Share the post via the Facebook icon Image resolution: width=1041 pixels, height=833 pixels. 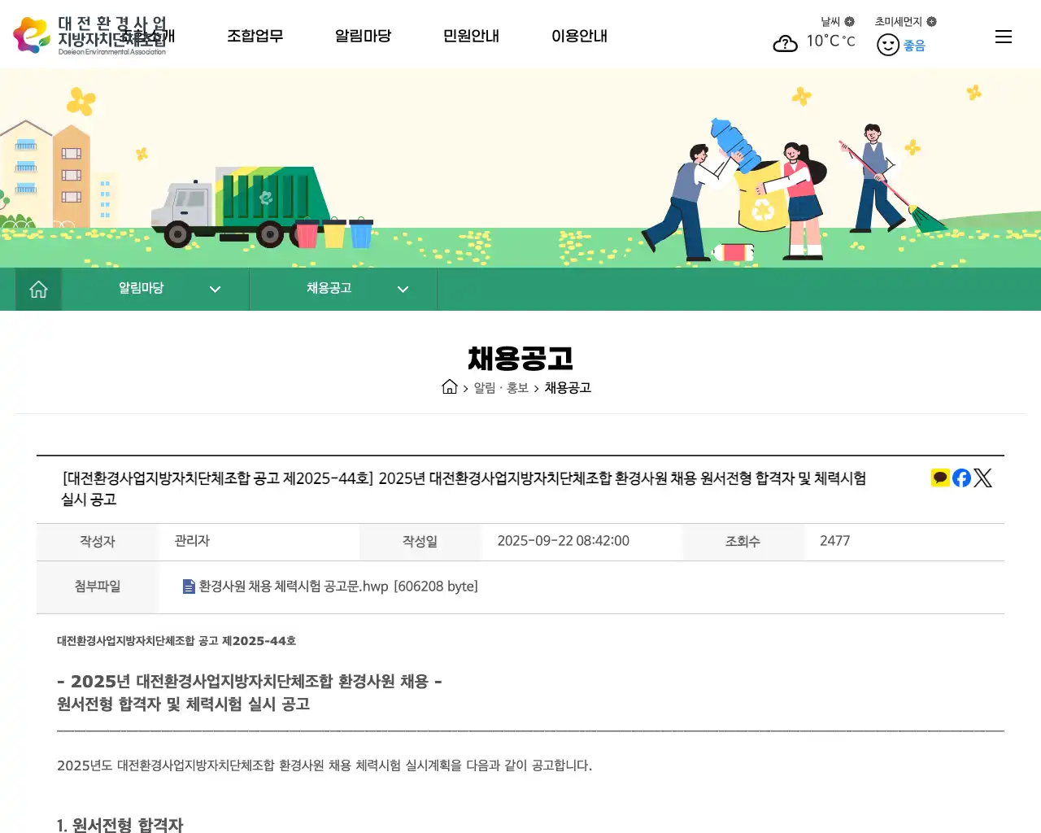tap(960, 478)
